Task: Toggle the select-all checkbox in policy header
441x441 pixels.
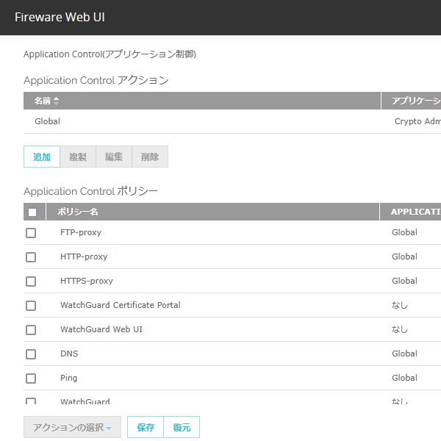Action: pyautogui.click(x=32, y=212)
